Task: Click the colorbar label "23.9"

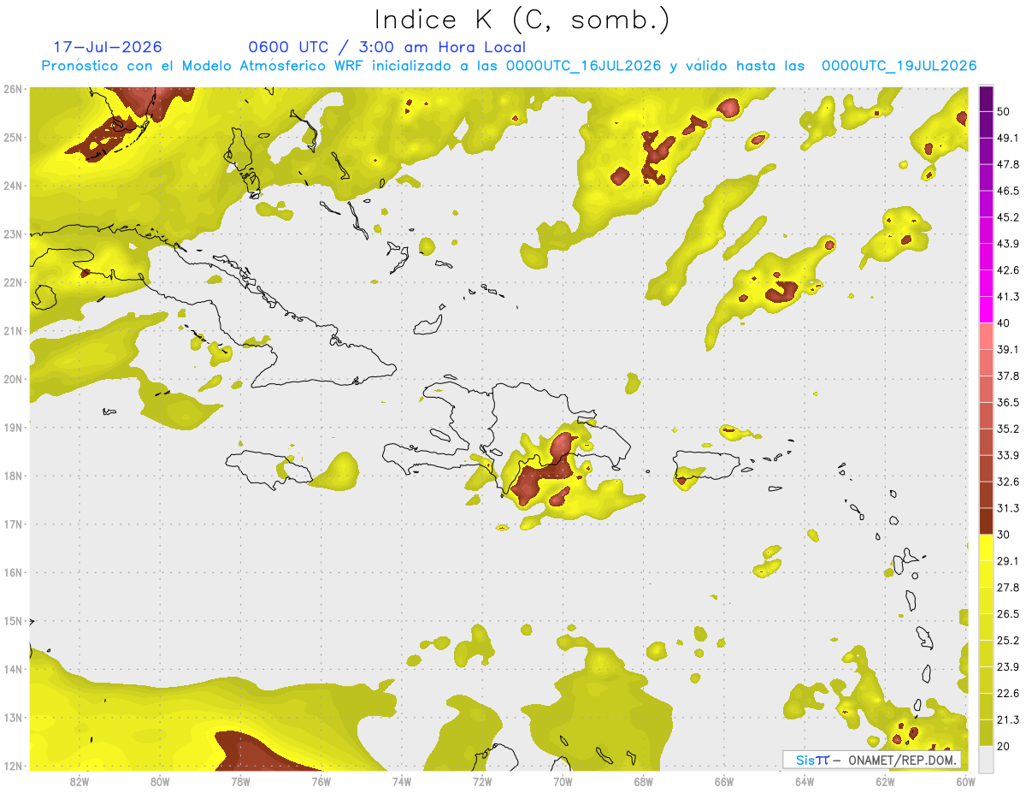Action: (1007, 667)
